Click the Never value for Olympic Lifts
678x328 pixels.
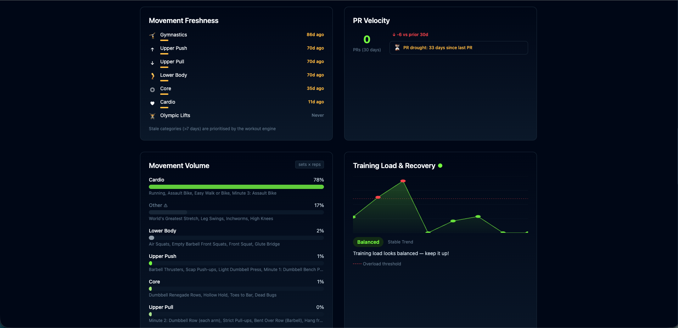pos(318,115)
